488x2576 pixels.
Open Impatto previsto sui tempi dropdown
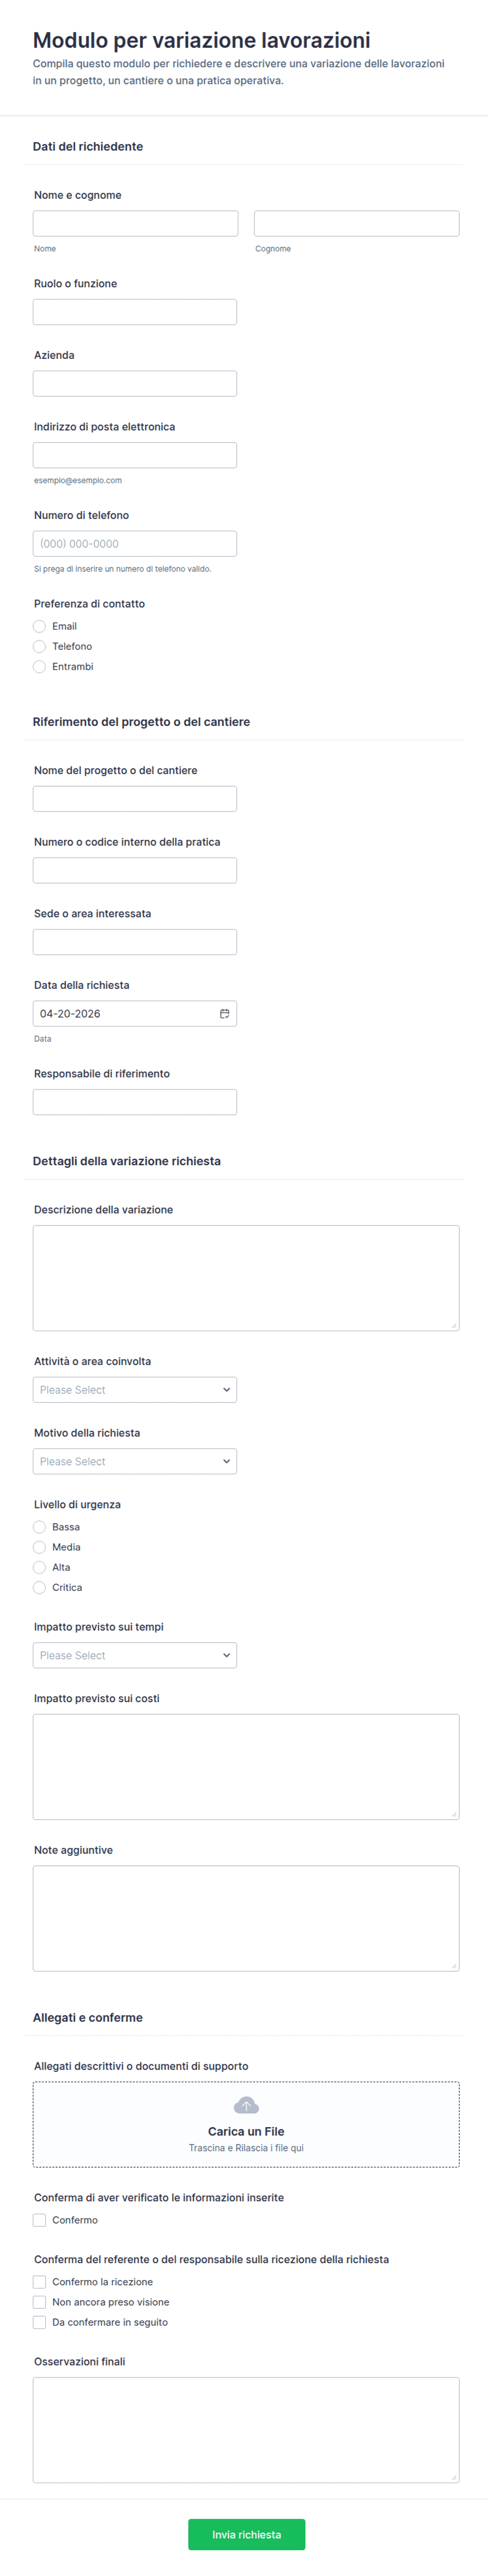tap(135, 1655)
